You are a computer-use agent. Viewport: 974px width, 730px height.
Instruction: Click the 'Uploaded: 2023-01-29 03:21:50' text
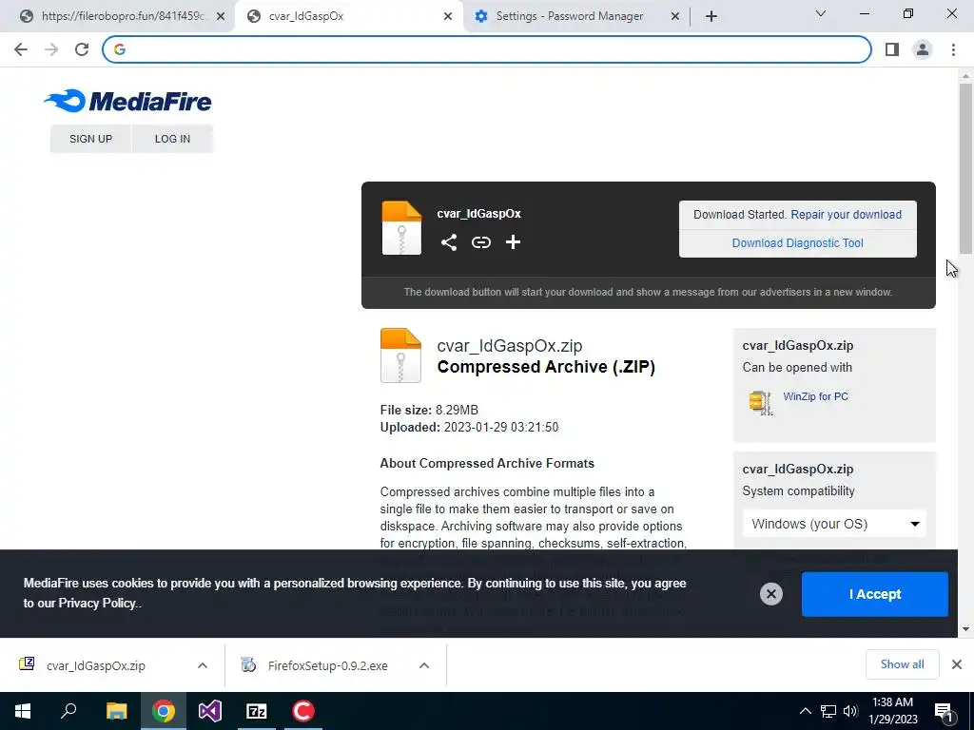tap(469, 428)
